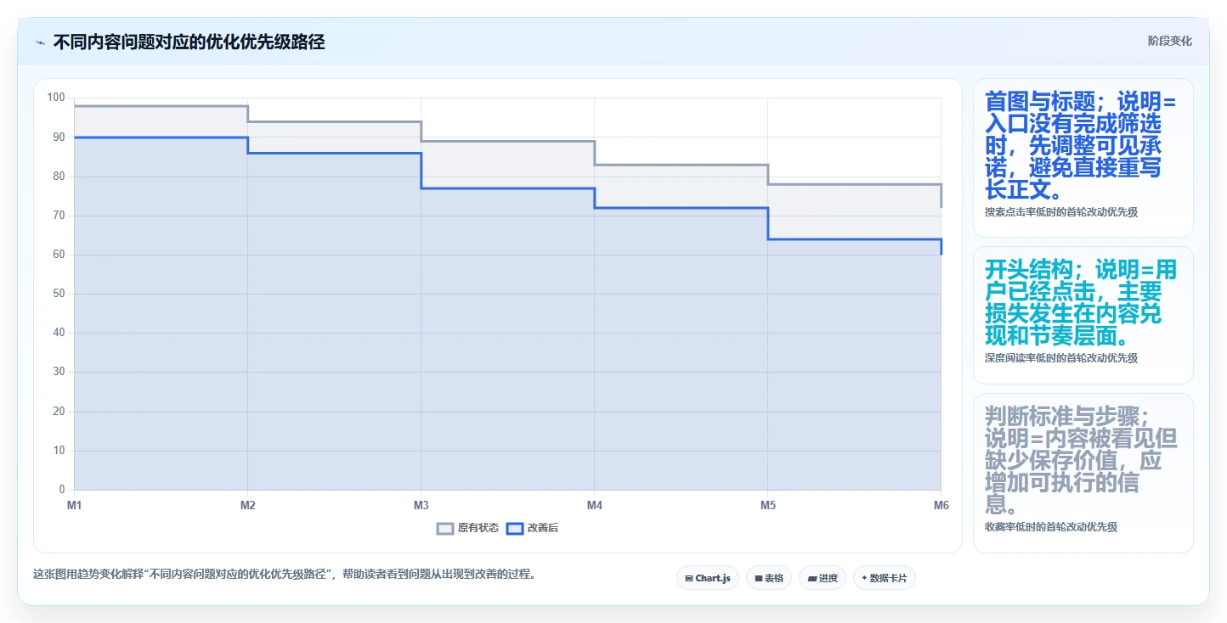Screen dimensions: 1227x623
Task: Click the M4 x-axis label
Action: tap(594, 506)
